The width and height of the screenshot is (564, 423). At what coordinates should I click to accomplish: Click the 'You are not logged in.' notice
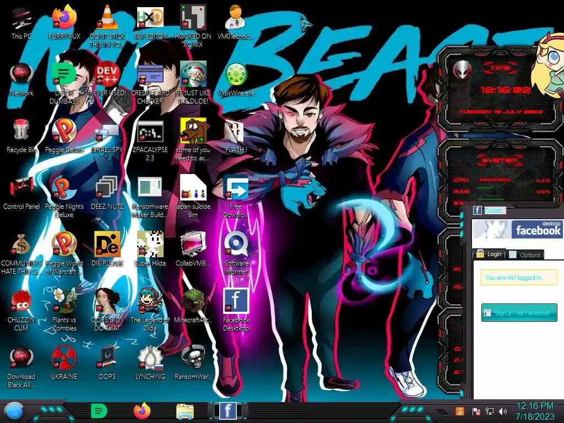pyautogui.click(x=519, y=278)
